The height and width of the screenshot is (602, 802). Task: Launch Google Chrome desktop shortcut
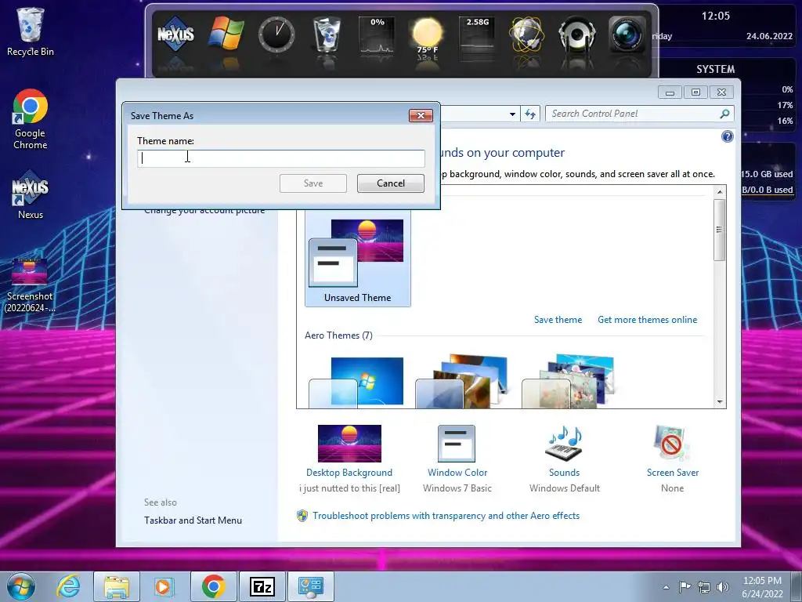coord(31,119)
